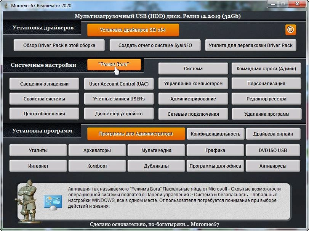Image resolution: width=309 pixels, height=231 pixels.
Task: Open Драйвера онлайн
Action: click(x=273, y=134)
